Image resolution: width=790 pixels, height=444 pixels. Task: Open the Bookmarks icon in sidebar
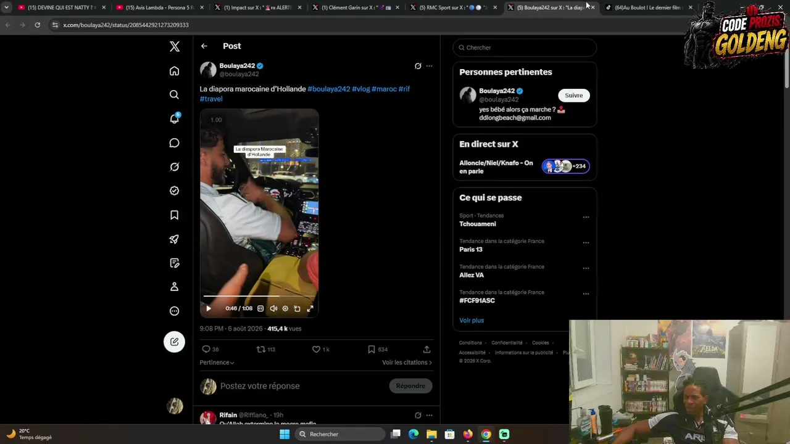click(x=175, y=215)
